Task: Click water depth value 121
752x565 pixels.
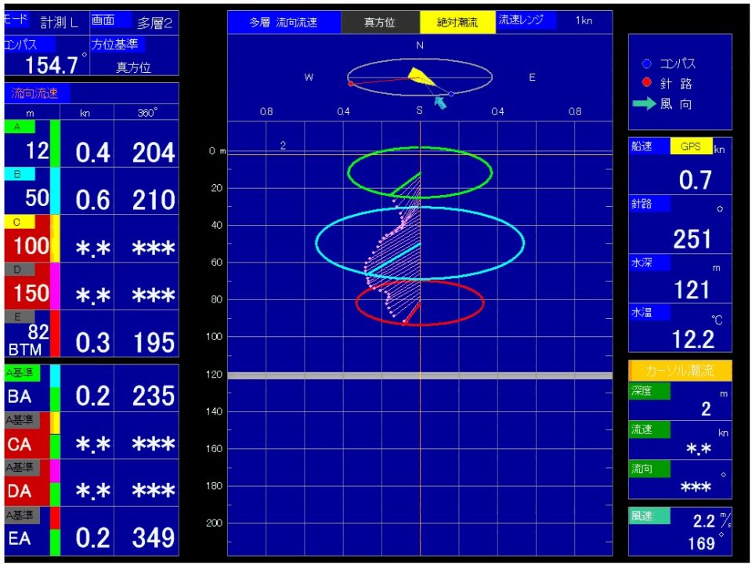Action: click(x=692, y=290)
